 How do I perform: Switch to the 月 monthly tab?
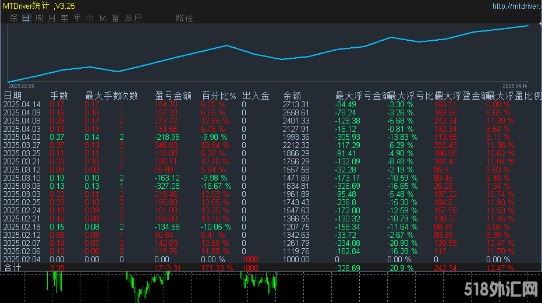coord(51,18)
